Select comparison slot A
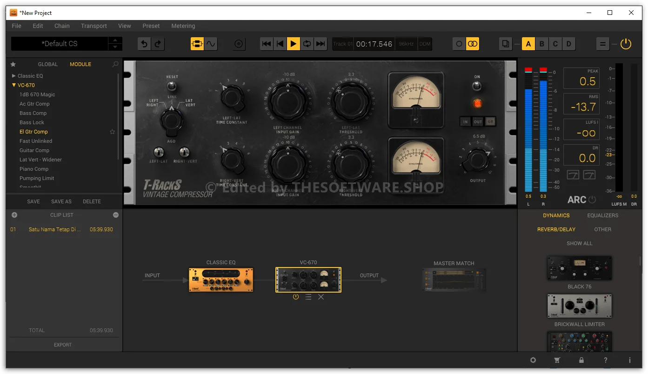648x374 pixels. pos(528,44)
